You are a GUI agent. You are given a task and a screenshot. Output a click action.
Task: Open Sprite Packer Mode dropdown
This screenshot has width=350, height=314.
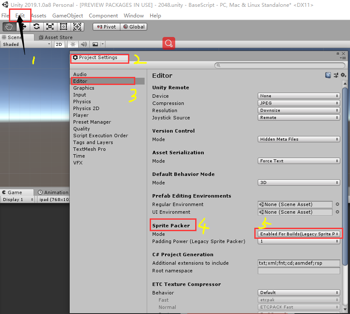(299, 234)
